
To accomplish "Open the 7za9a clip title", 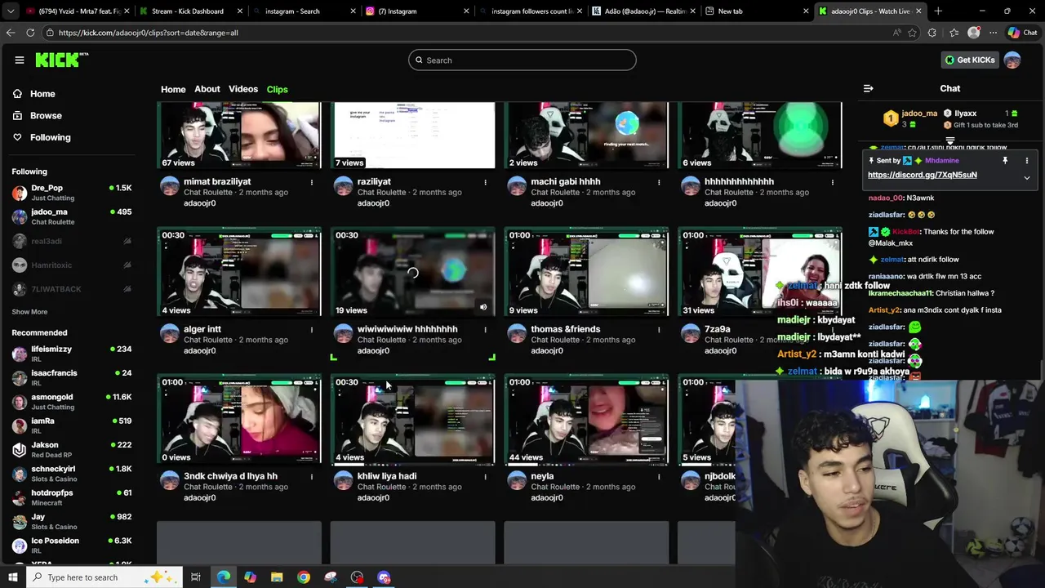I will click(717, 329).
